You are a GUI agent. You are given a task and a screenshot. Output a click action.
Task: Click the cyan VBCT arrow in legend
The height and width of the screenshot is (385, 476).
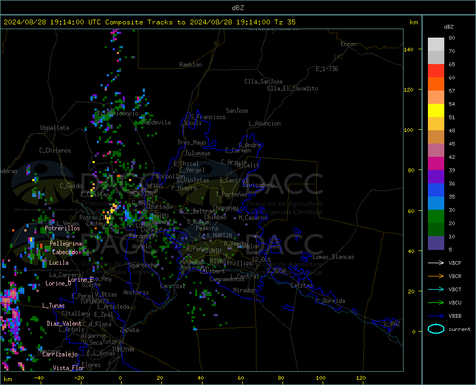[436, 289]
